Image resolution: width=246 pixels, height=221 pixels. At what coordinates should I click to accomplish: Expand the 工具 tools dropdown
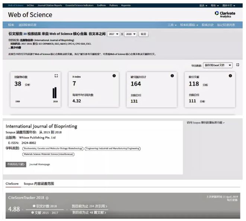click(x=172, y=25)
